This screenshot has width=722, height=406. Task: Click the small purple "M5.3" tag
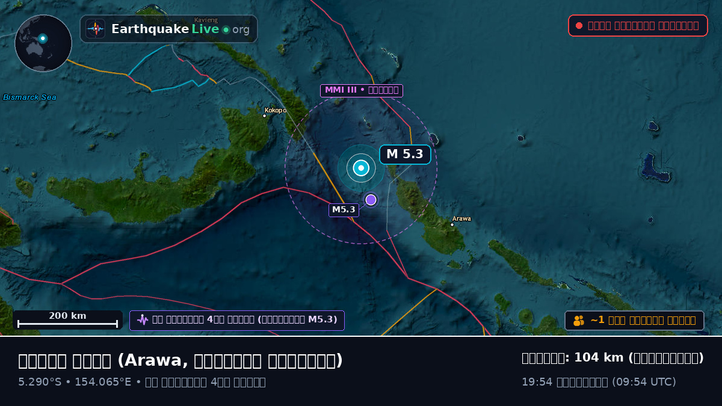click(x=344, y=210)
